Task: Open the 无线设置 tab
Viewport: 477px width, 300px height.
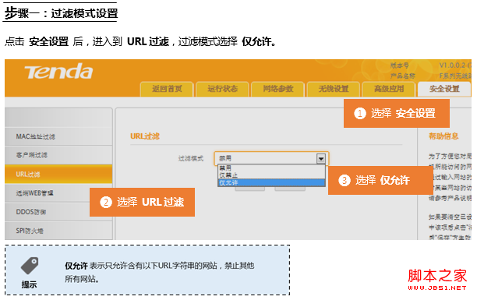Action: tap(334, 89)
